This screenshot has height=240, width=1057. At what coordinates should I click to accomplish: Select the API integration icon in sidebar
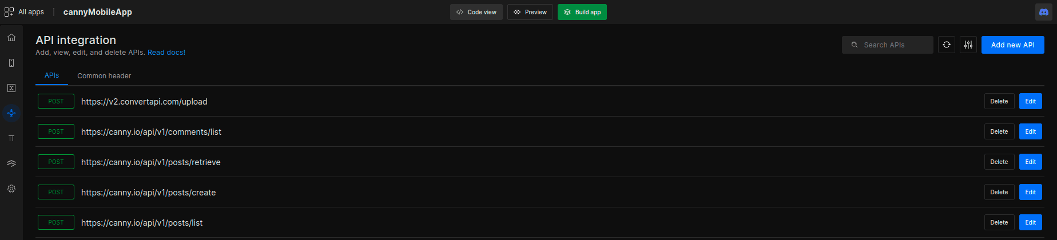pos(11,113)
